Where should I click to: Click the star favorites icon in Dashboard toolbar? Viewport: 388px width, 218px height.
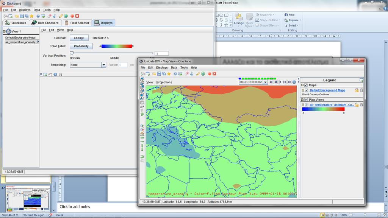[x=31, y=16]
